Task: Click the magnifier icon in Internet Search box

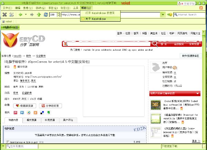Action: point(176,14)
